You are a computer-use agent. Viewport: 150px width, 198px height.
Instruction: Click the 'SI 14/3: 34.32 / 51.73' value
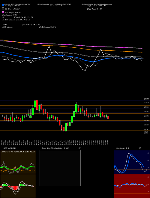(22, 17)
